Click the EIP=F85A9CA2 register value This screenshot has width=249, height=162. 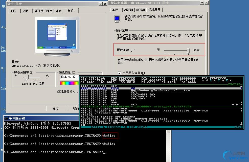tap(184, 80)
